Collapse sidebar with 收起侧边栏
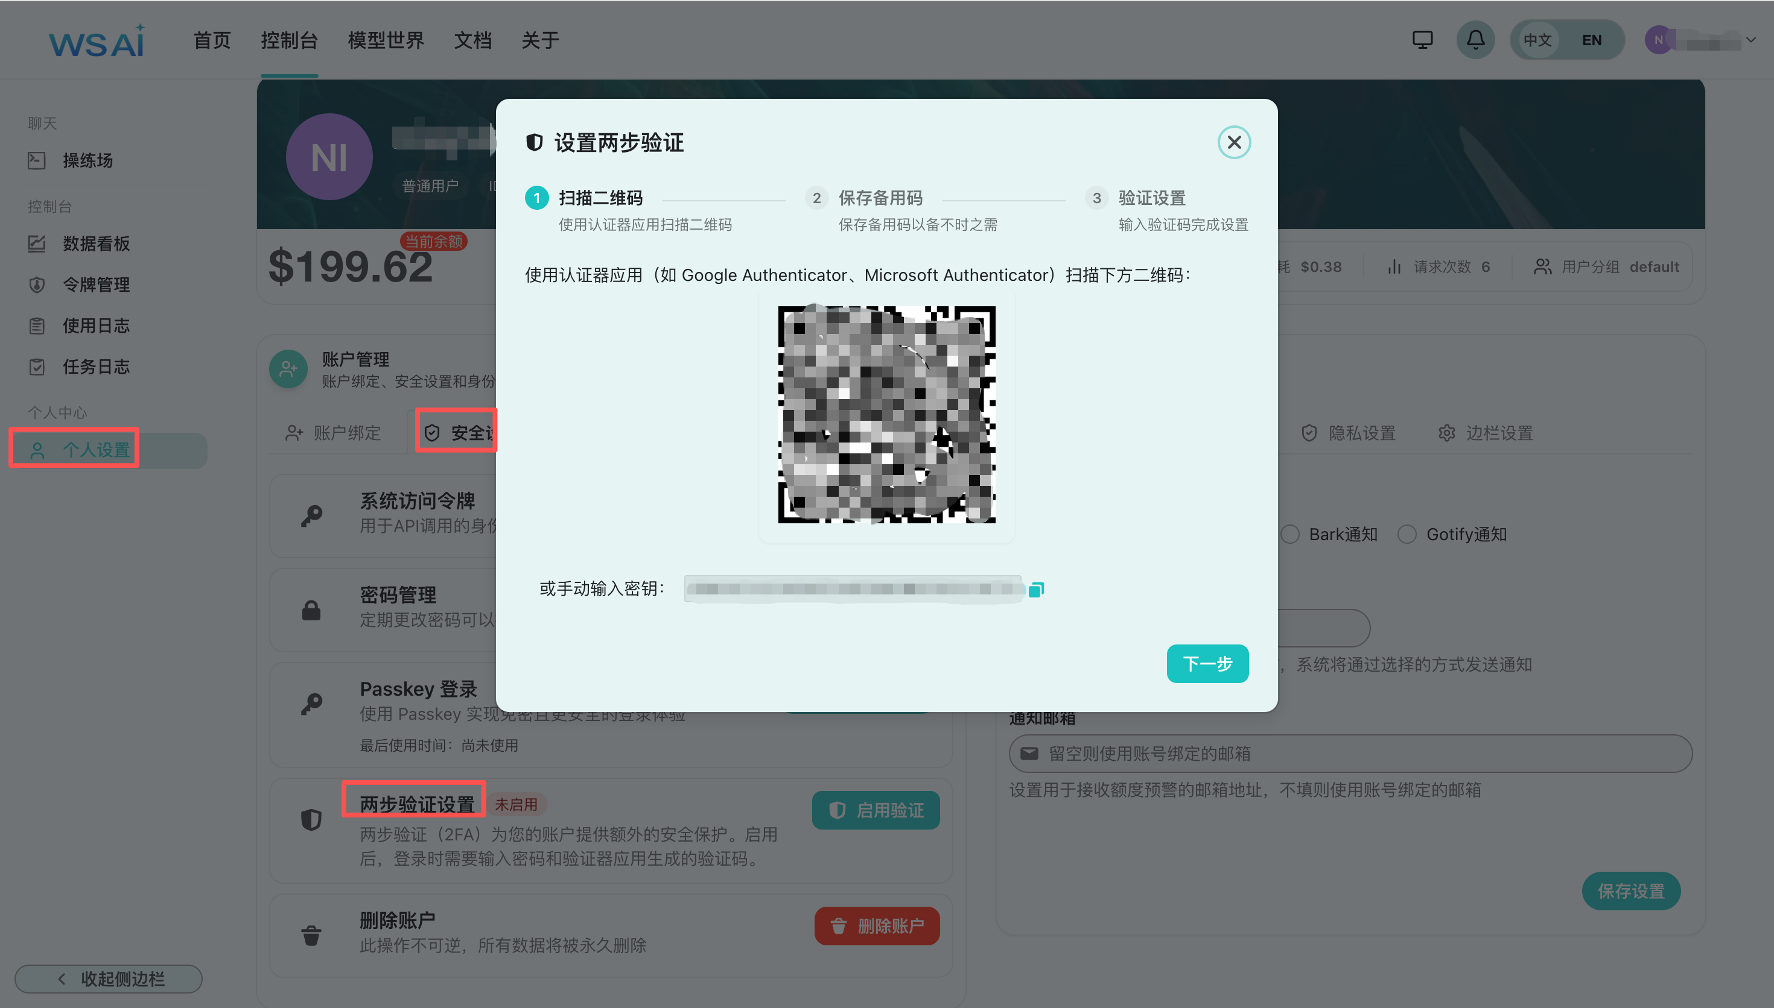The image size is (1774, 1008). [108, 978]
